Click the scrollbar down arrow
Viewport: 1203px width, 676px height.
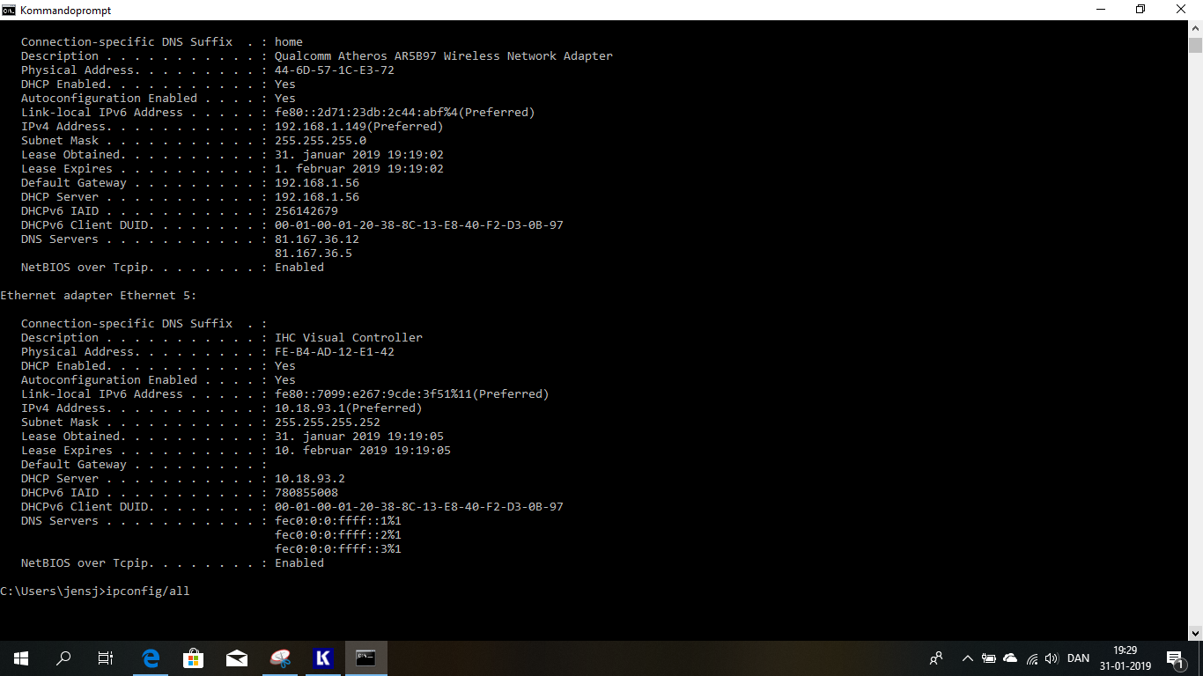(x=1195, y=633)
